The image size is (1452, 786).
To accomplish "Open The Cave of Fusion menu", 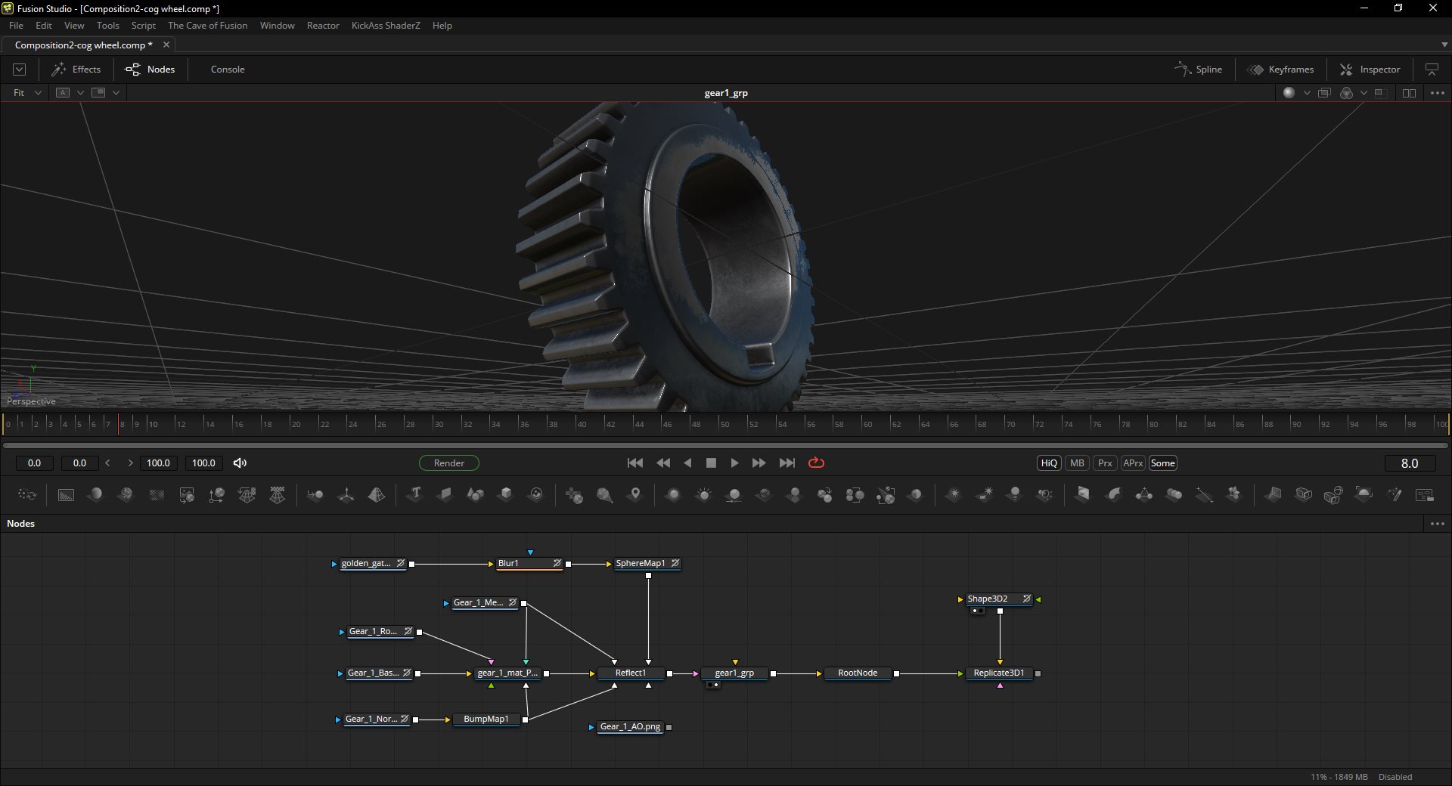I will [x=207, y=25].
